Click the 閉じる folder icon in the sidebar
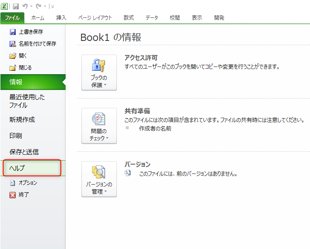Image resolution: width=310 pixels, height=249 pixels. click(13, 67)
